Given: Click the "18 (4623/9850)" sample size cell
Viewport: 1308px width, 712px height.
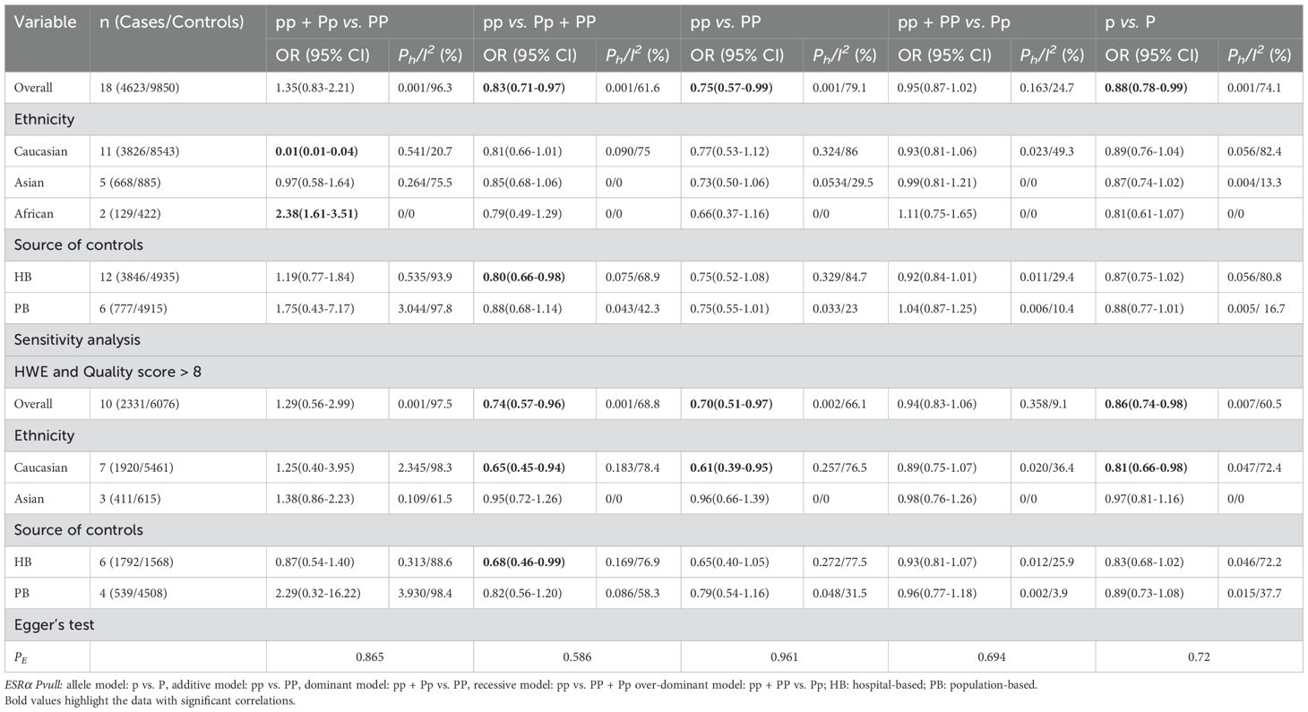Looking at the screenshot, I should pyautogui.click(x=143, y=89).
